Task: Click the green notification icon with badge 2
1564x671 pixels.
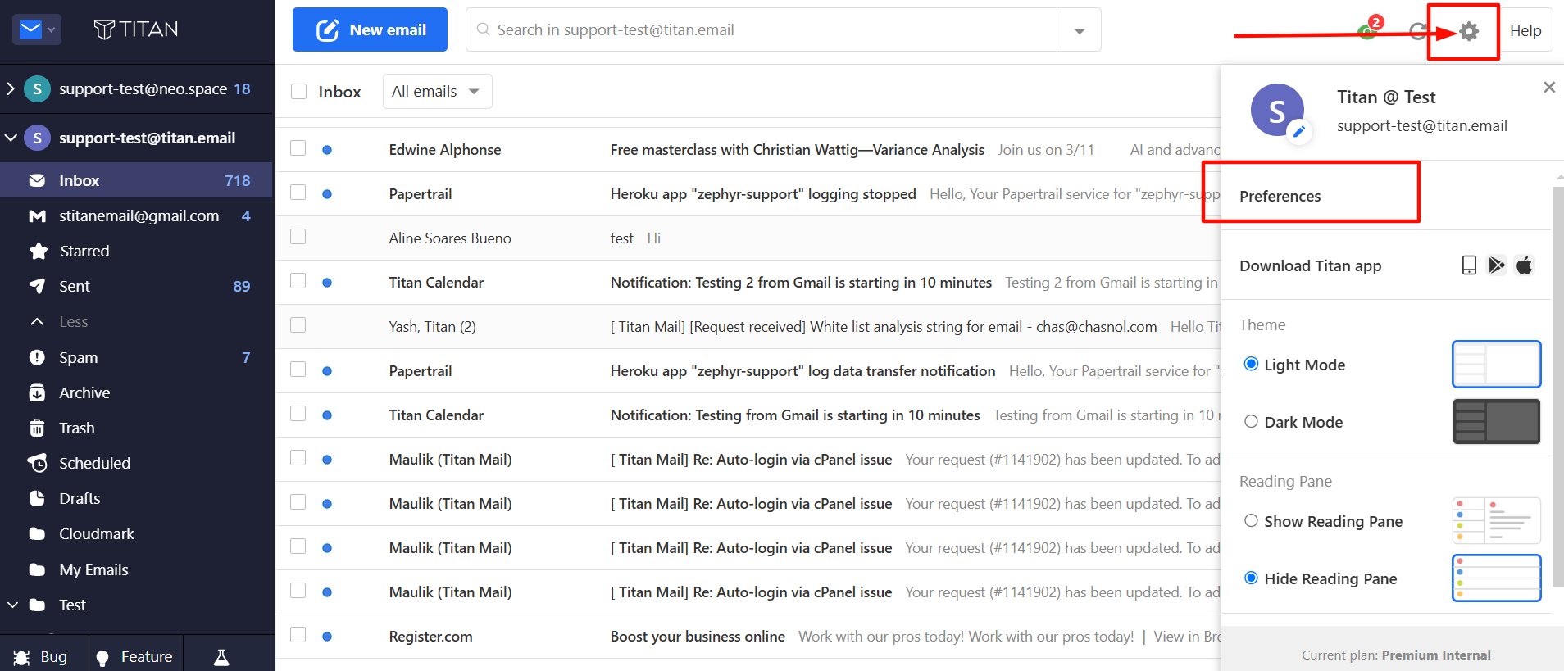Action: (1367, 29)
